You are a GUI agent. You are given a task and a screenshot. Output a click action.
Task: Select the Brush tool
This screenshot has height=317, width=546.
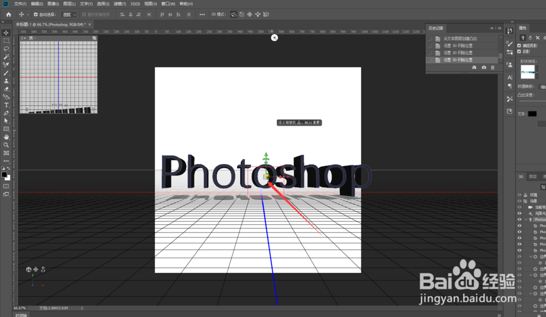pyautogui.click(x=6, y=73)
